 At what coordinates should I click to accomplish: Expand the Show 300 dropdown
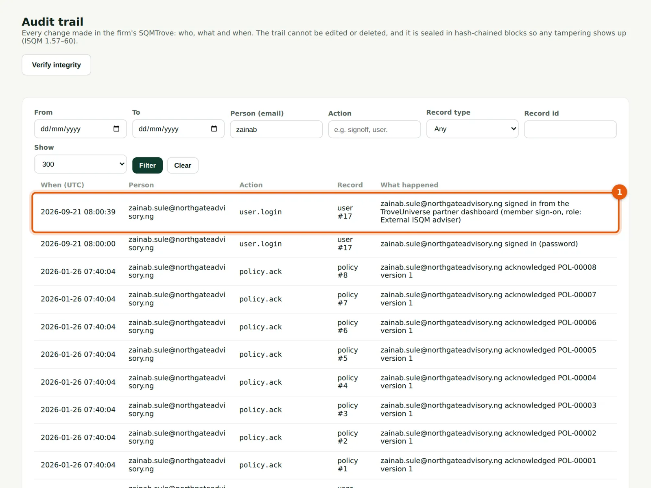pyautogui.click(x=80, y=164)
